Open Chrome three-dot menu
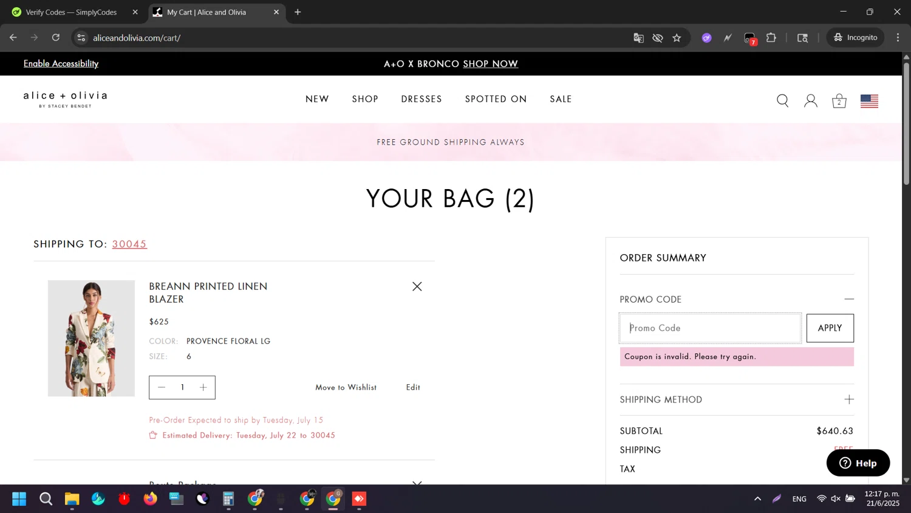The width and height of the screenshot is (911, 513). 898,38
